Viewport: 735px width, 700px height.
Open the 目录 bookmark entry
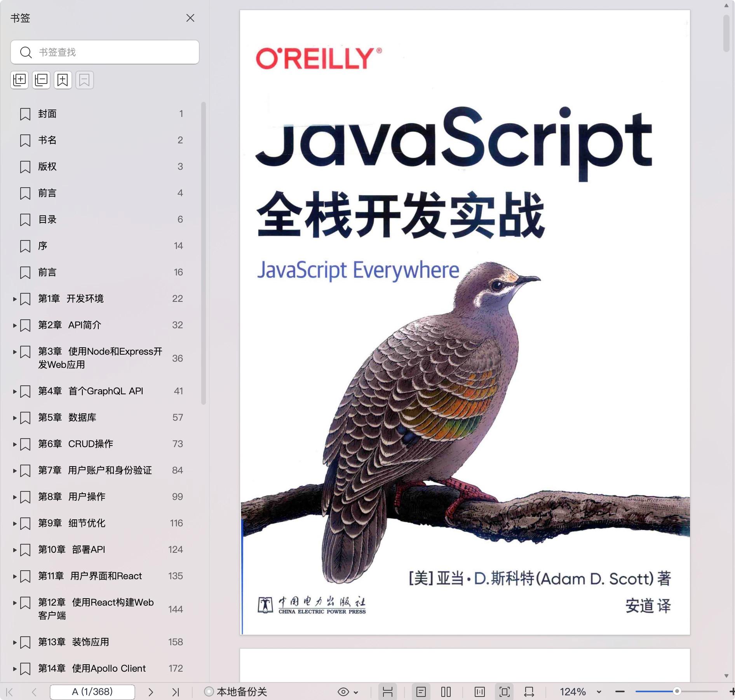[x=47, y=219]
